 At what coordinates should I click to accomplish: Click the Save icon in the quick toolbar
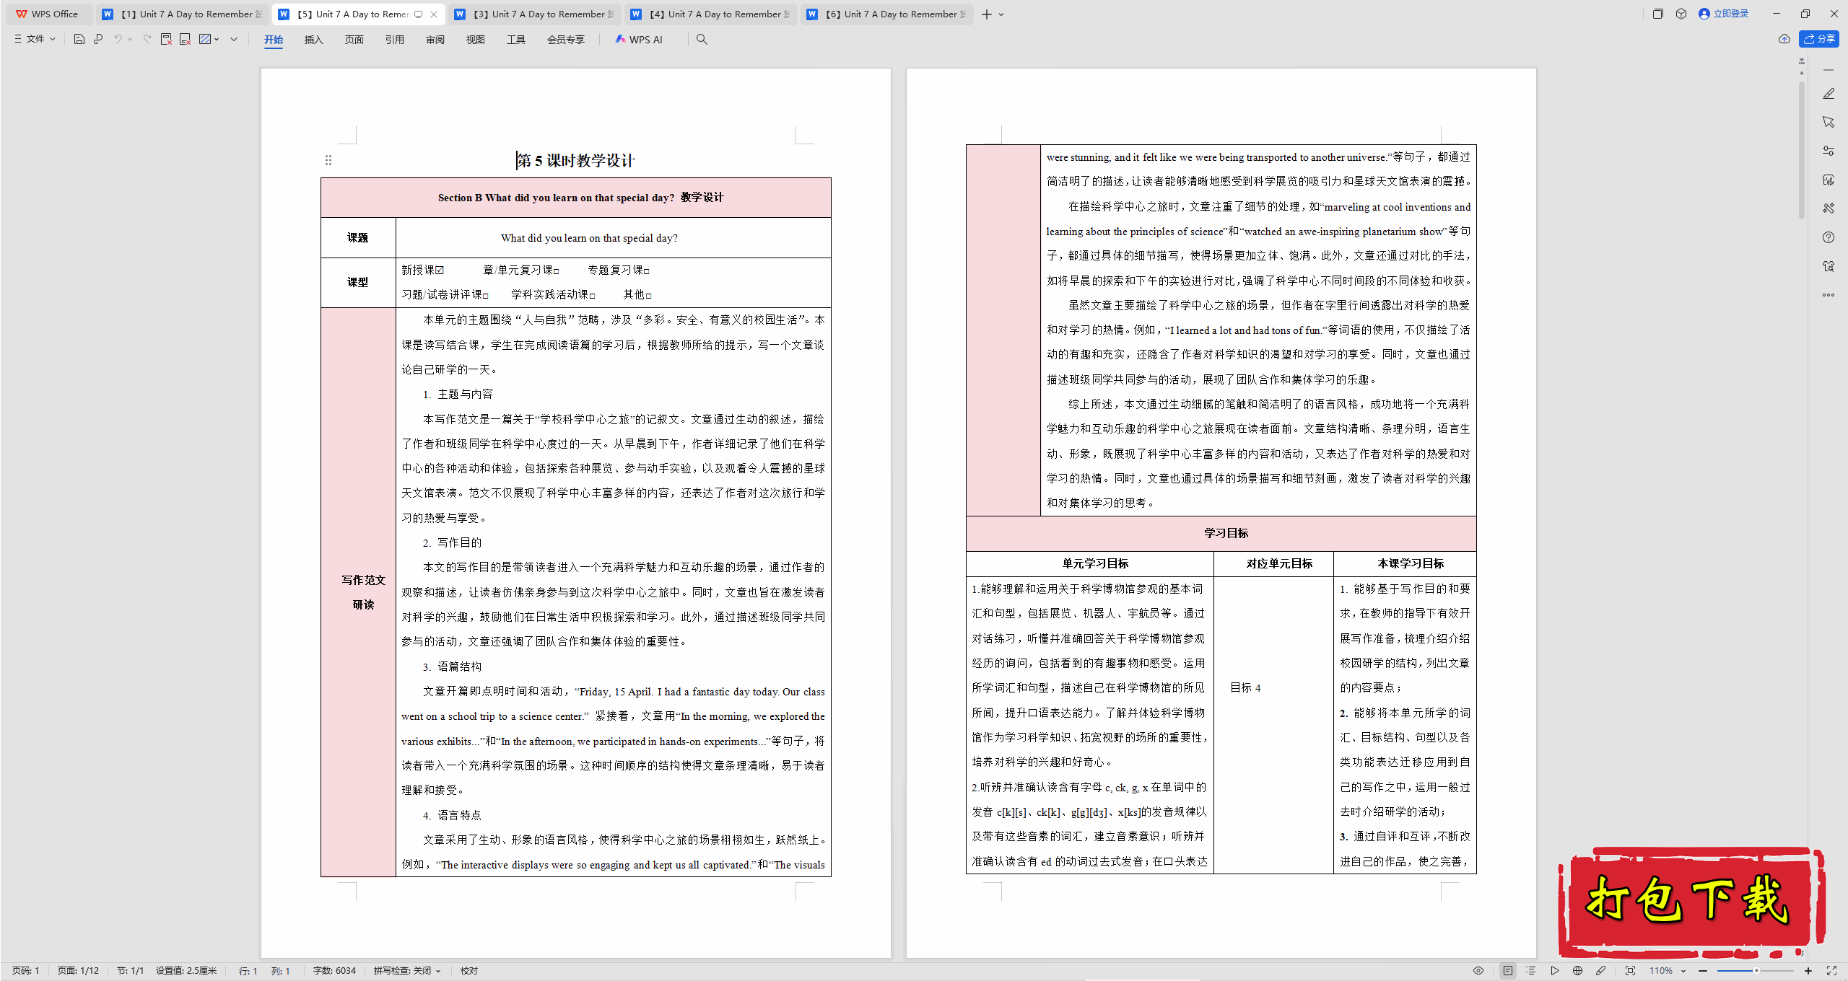point(79,39)
